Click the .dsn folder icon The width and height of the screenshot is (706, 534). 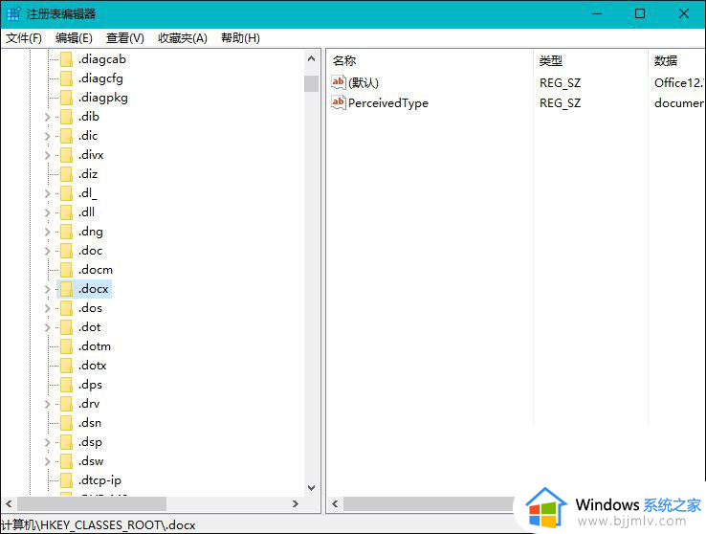pos(66,423)
